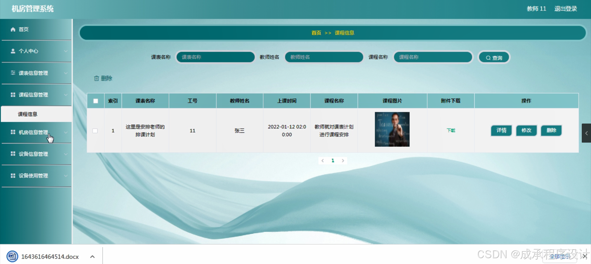591x264 pixels.
Task: Select the 课程信息 submenu item
Action: (36, 114)
